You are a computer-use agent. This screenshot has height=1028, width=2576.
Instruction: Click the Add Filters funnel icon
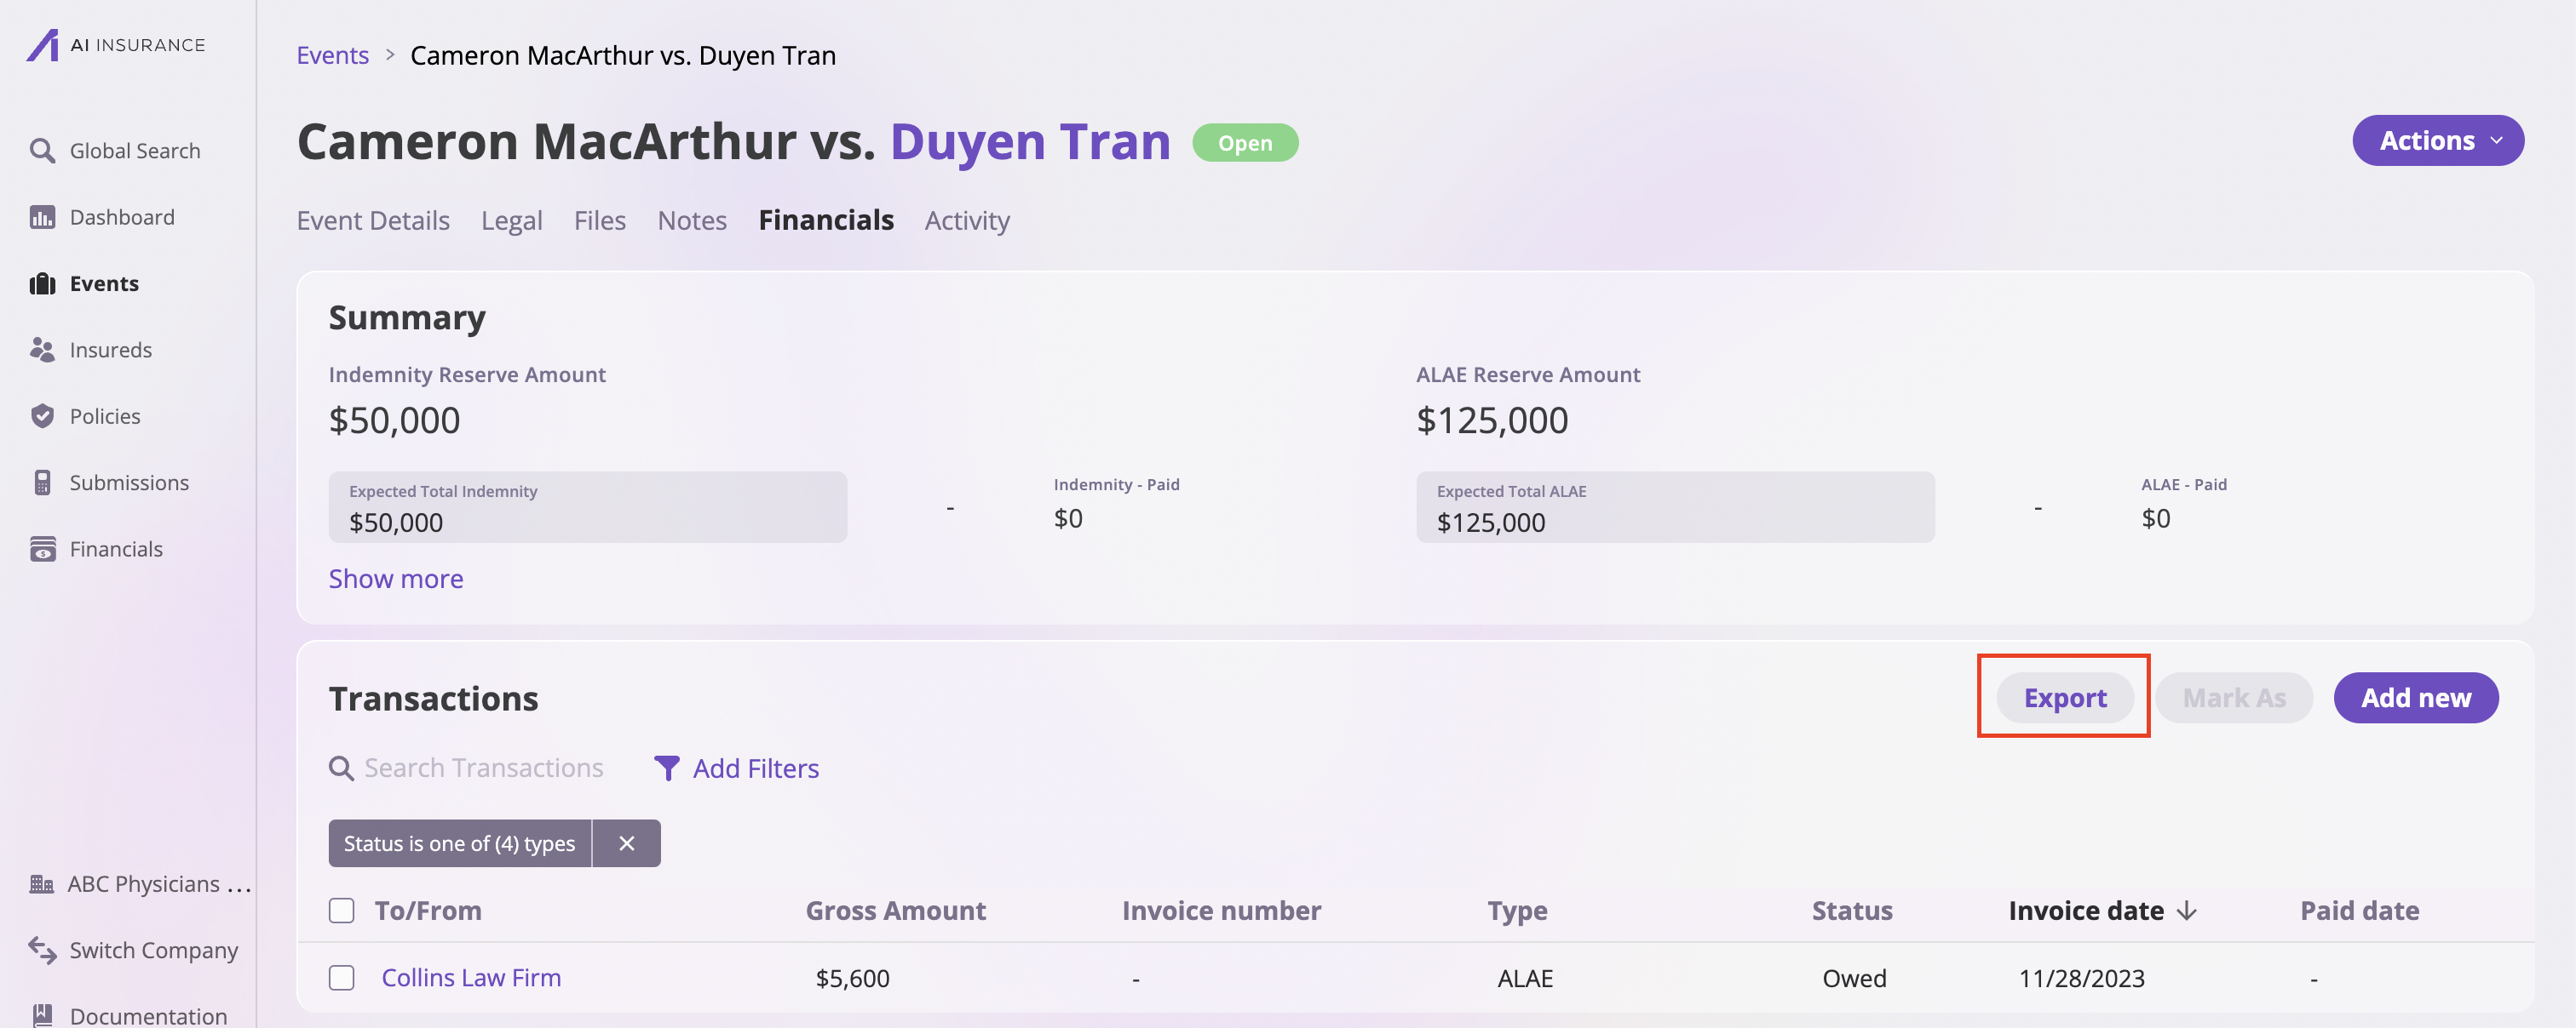click(667, 768)
